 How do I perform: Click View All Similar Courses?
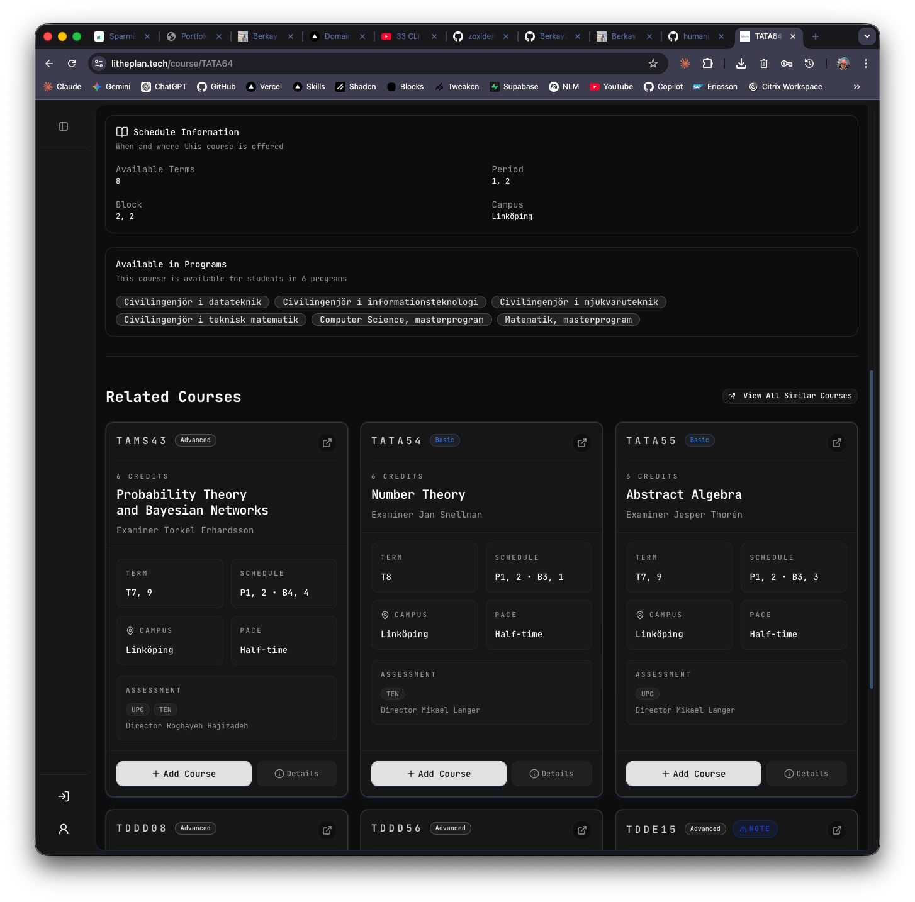click(x=789, y=396)
